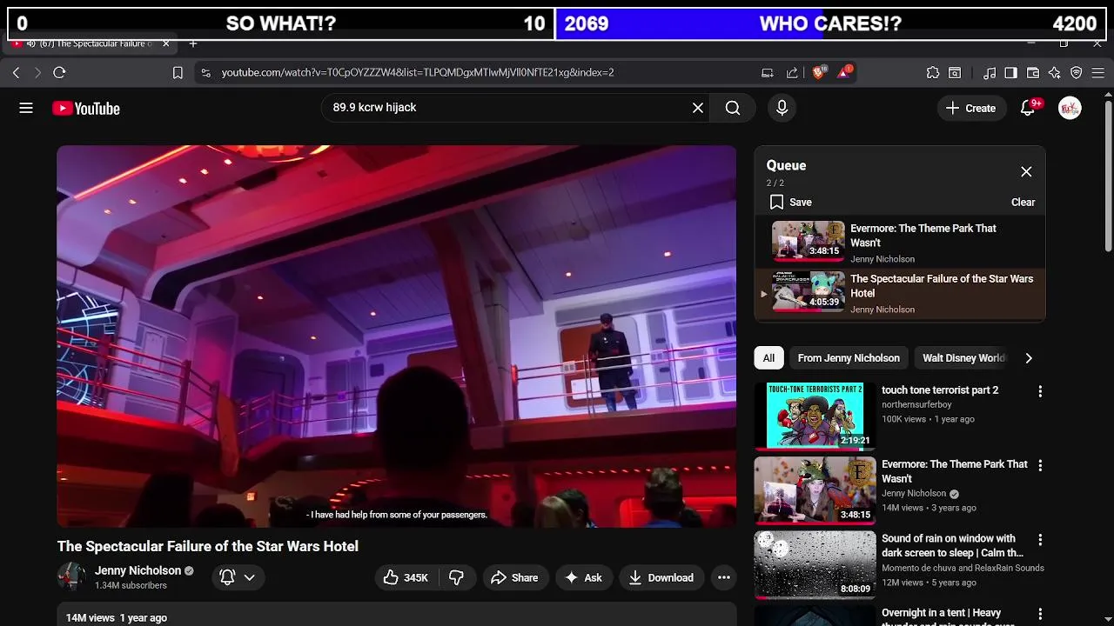Image resolution: width=1114 pixels, height=626 pixels.
Task: Open options for touch tone terrorist part 2
Action: point(1040,391)
